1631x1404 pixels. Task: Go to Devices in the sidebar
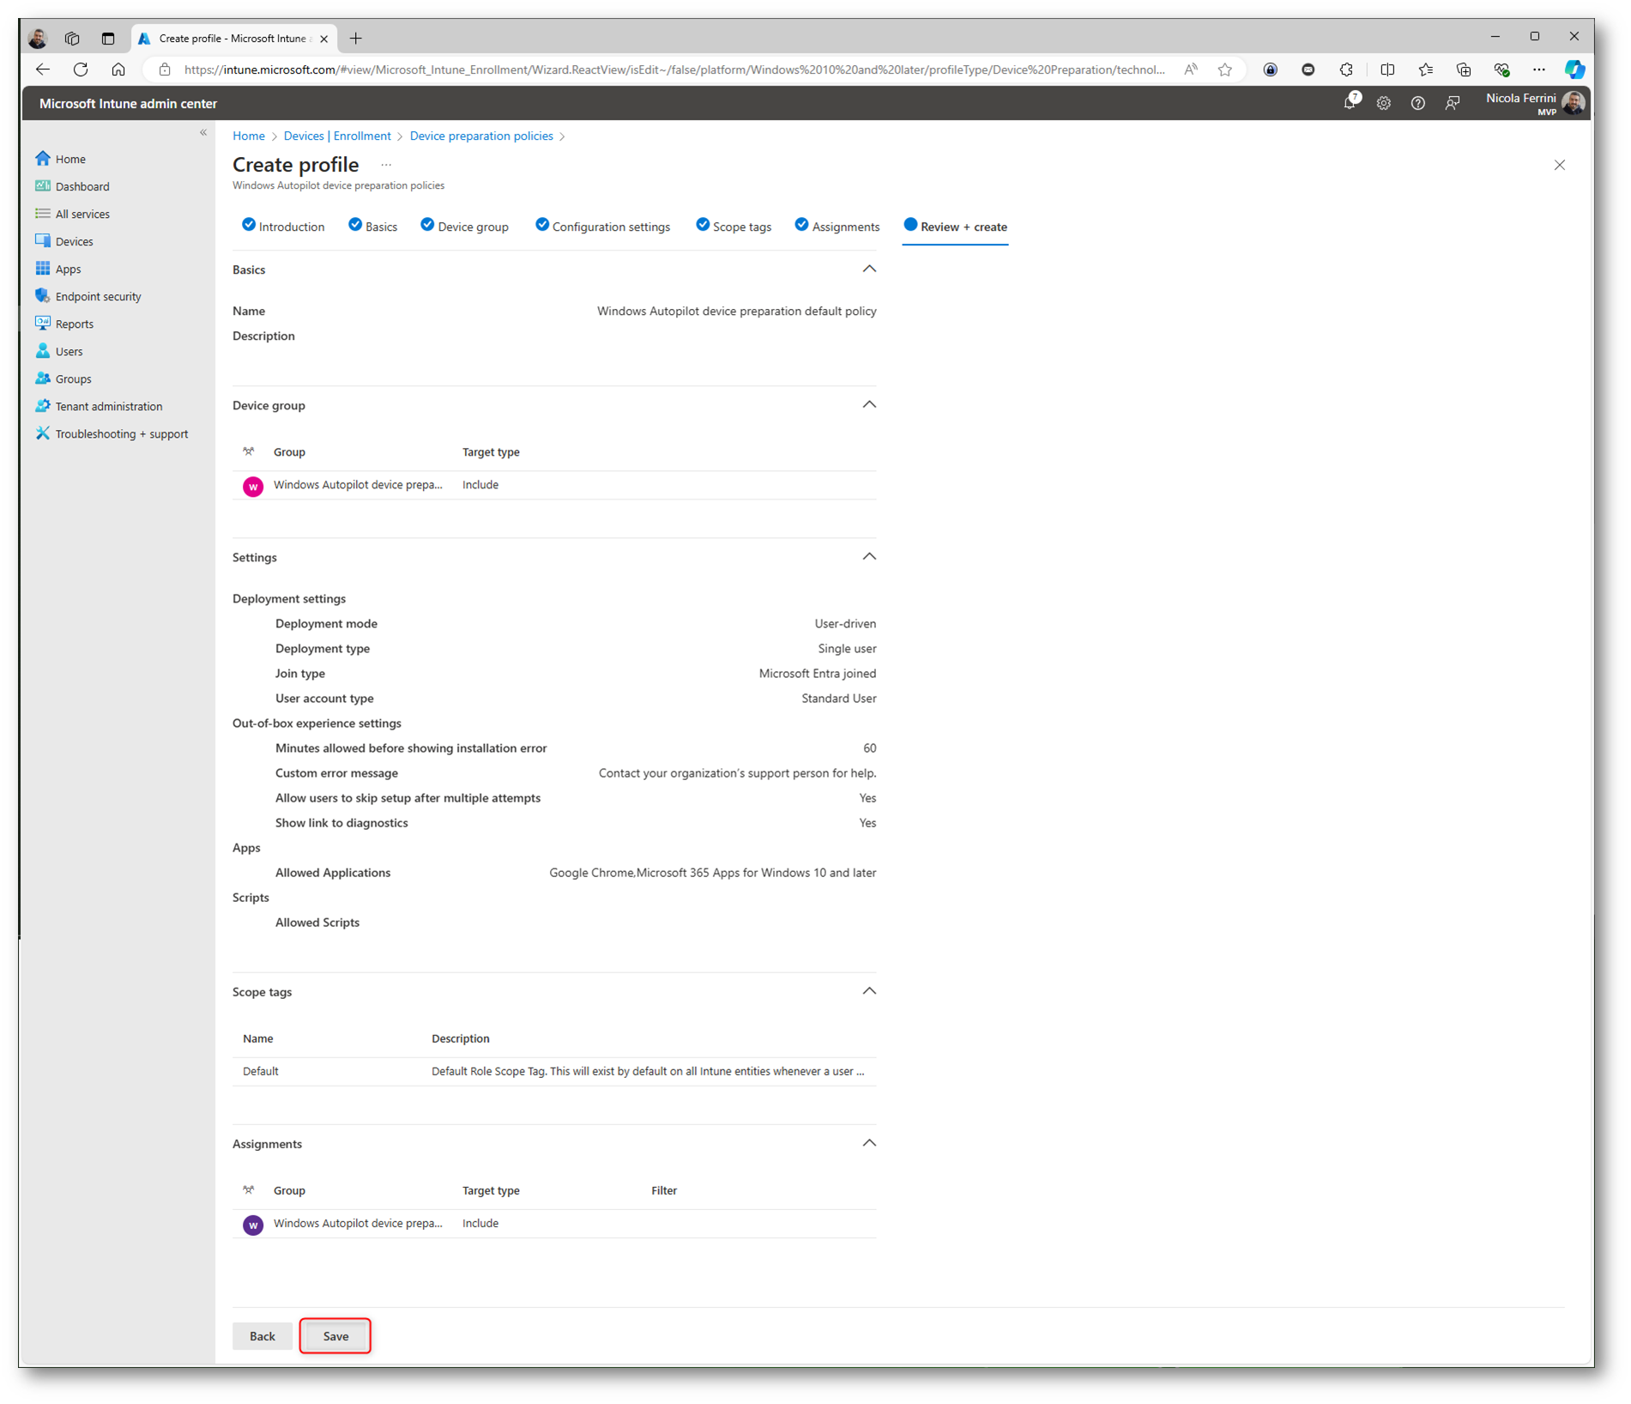click(64, 241)
